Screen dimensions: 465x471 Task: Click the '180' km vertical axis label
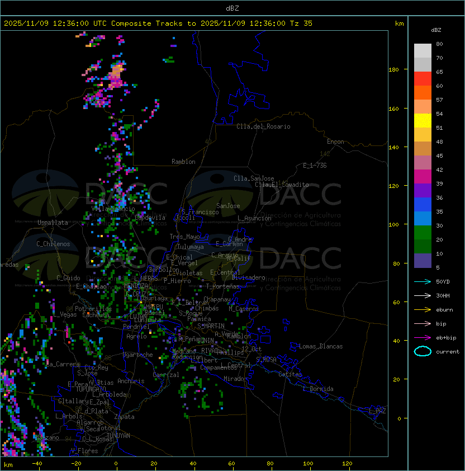click(393, 70)
